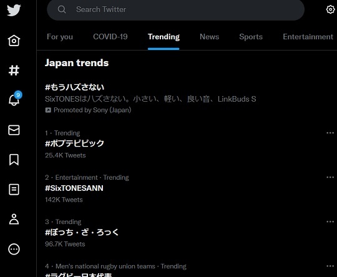This screenshot has height=277, width=337.
Task: Open Bookmarks icon in sidebar
Action: 14,160
